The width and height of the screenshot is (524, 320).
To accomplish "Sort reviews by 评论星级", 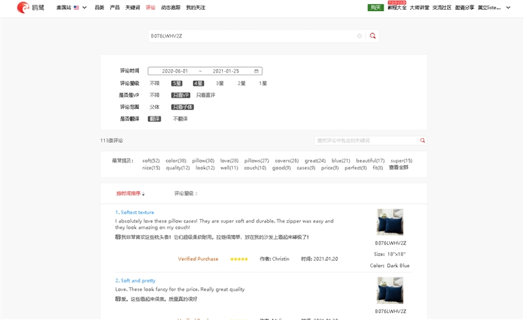I will (186, 193).
